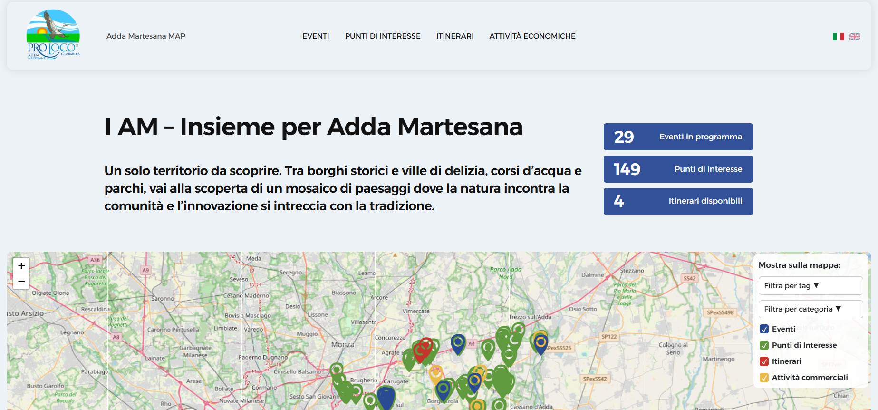This screenshot has height=410, width=878.
Task: Zoom in on the map
Action: coord(21,265)
